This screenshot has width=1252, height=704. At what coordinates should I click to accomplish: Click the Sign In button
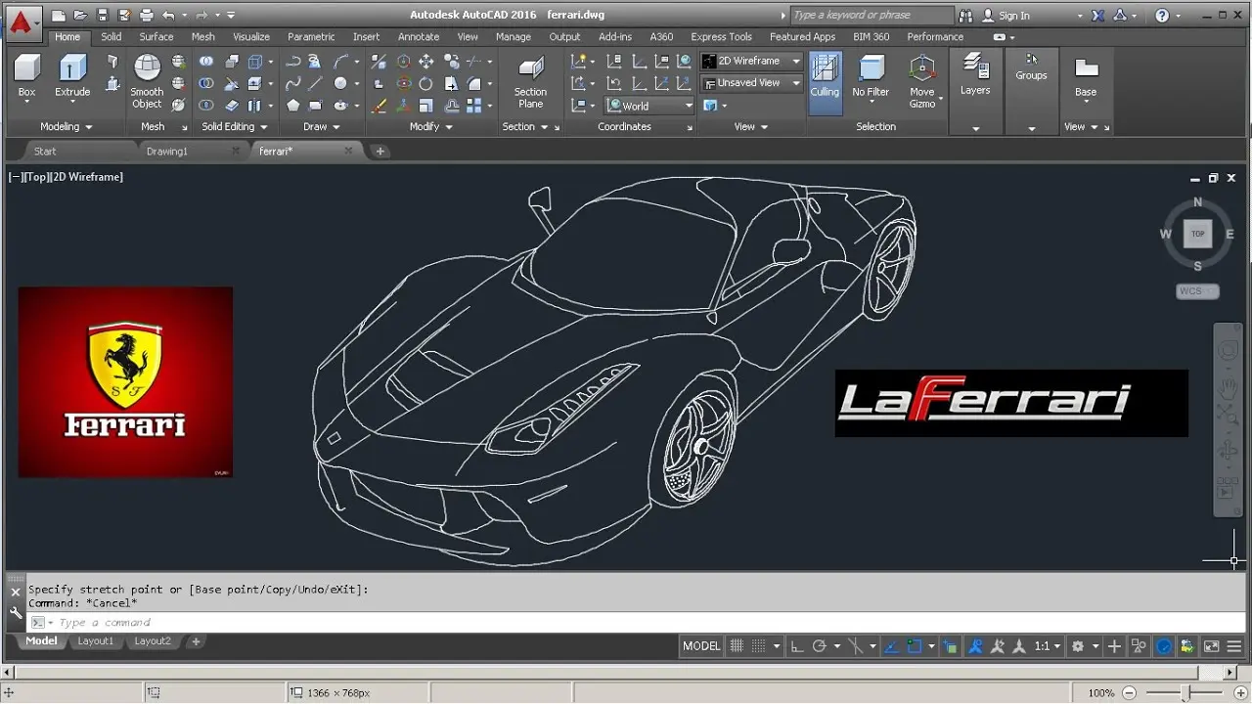click(1006, 16)
